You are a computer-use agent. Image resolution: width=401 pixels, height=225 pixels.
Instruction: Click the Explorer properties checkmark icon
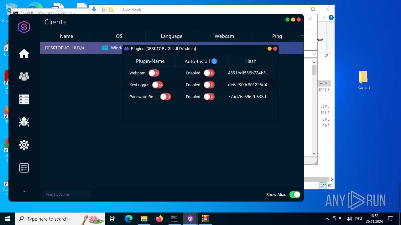[x=104, y=9]
